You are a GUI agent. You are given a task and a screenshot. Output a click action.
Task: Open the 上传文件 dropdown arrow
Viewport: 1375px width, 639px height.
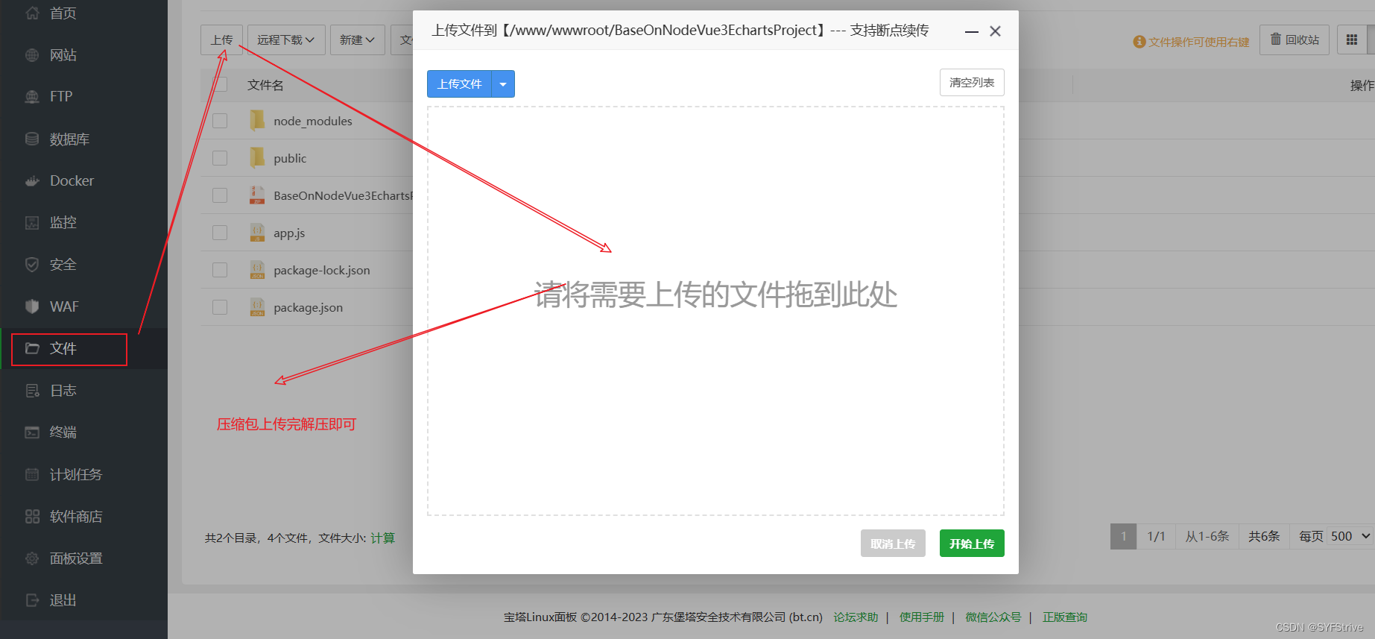coord(503,84)
